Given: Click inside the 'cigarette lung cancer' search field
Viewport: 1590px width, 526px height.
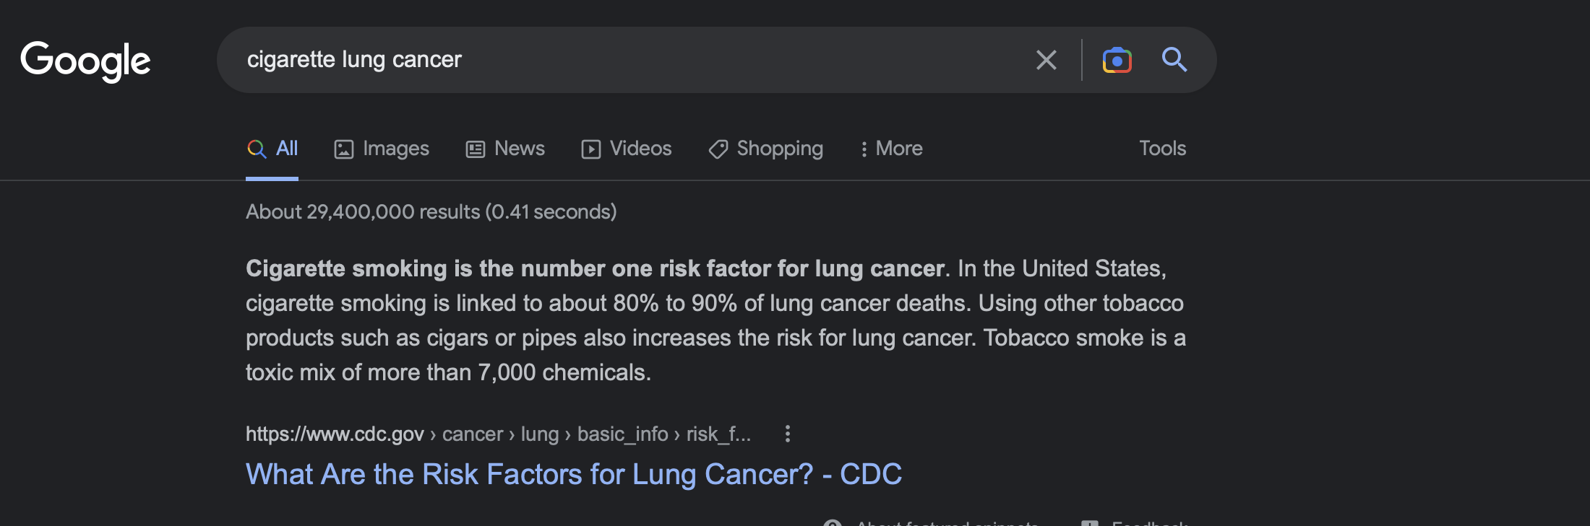Looking at the screenshot, I should [629, 60].
